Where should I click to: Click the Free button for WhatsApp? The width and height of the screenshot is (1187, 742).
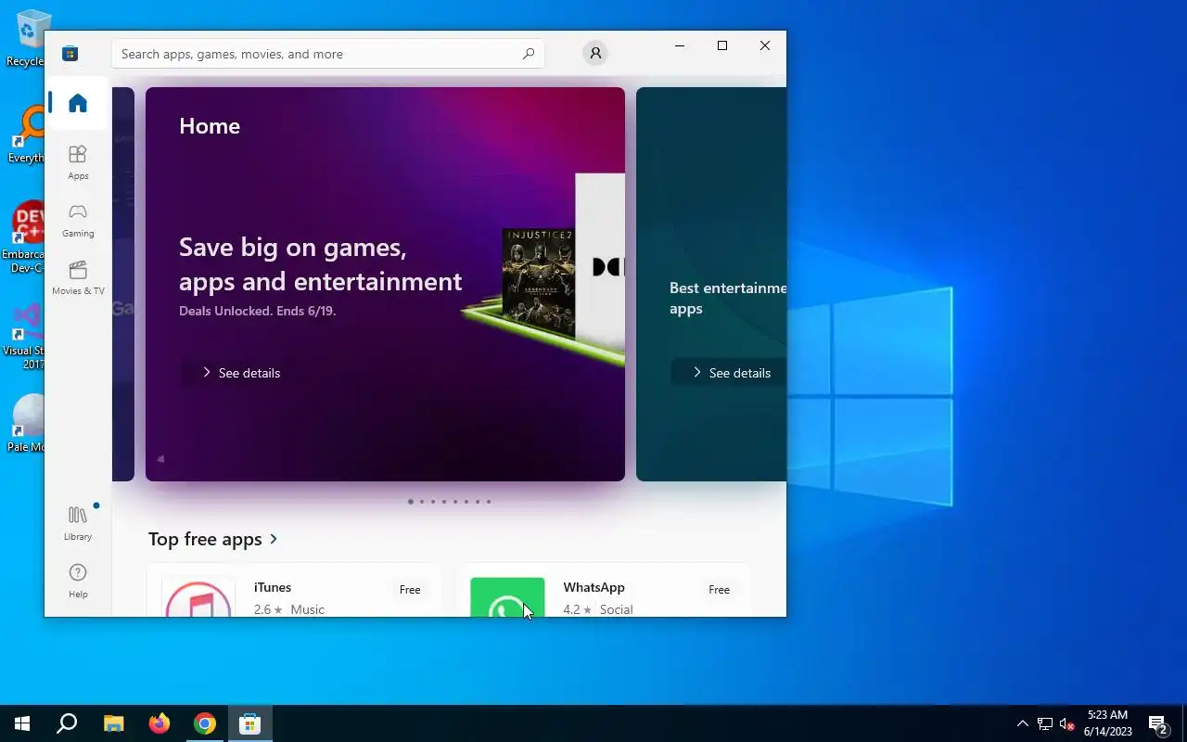point(719,590)
